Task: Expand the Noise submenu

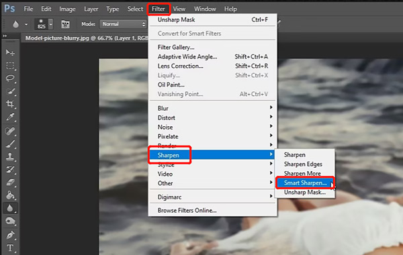Action: [212, 127]
